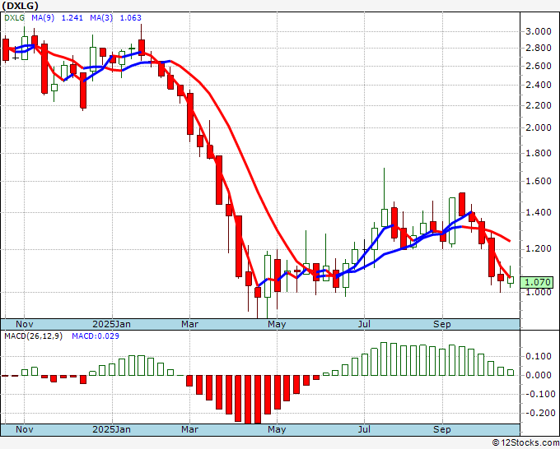Screen dimensions: 560x449
Task: Click the 1.400 price axis label
Action: pyautogui.click(x=538, y=212)
